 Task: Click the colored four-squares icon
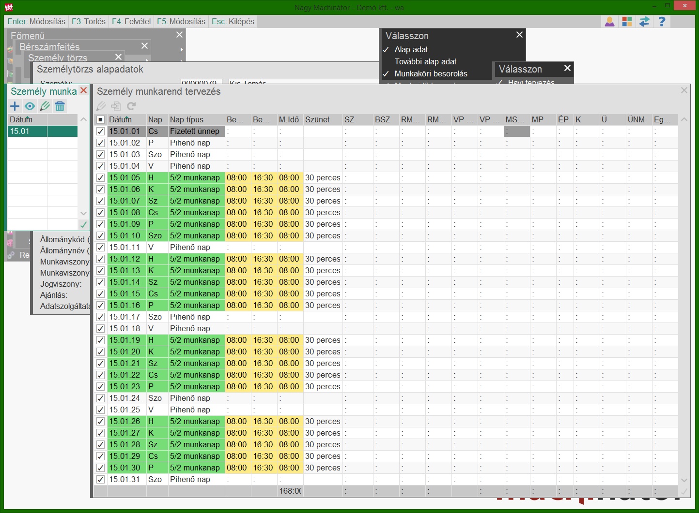(x=627, y=22)
